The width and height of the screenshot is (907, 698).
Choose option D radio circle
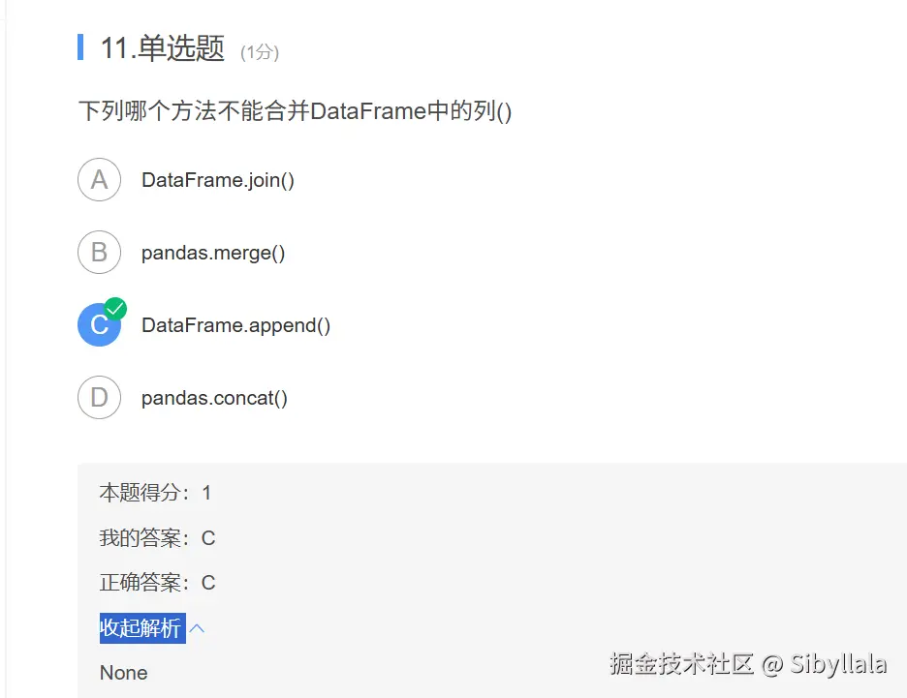pyautogui.click(x=99, y=398)
